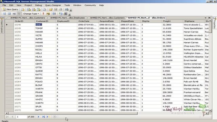Click the CustomerID column header

45,21
